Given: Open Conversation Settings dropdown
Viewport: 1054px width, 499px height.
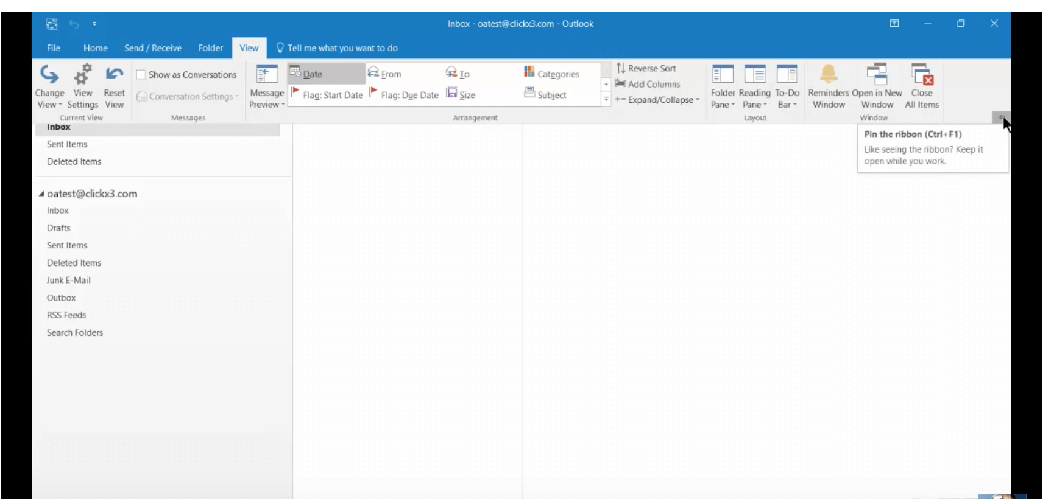Looking at the screenshot, I should click(187, 96).
